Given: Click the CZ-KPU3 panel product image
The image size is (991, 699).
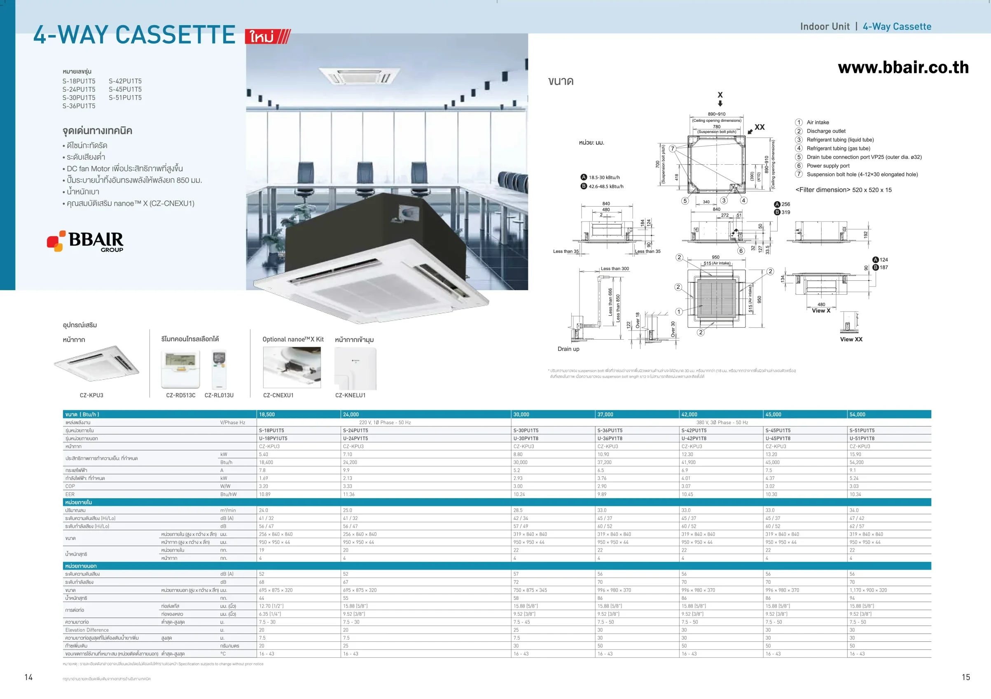Looking at the screenshot, I should pyautogui.click(x=96, y=363).
